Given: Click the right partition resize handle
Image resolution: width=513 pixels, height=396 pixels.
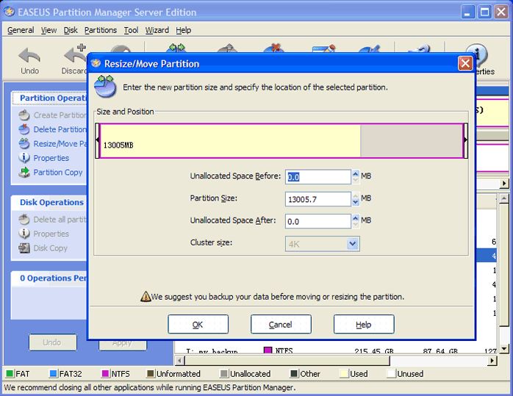Looking at the screenshot, I should 465,140.
